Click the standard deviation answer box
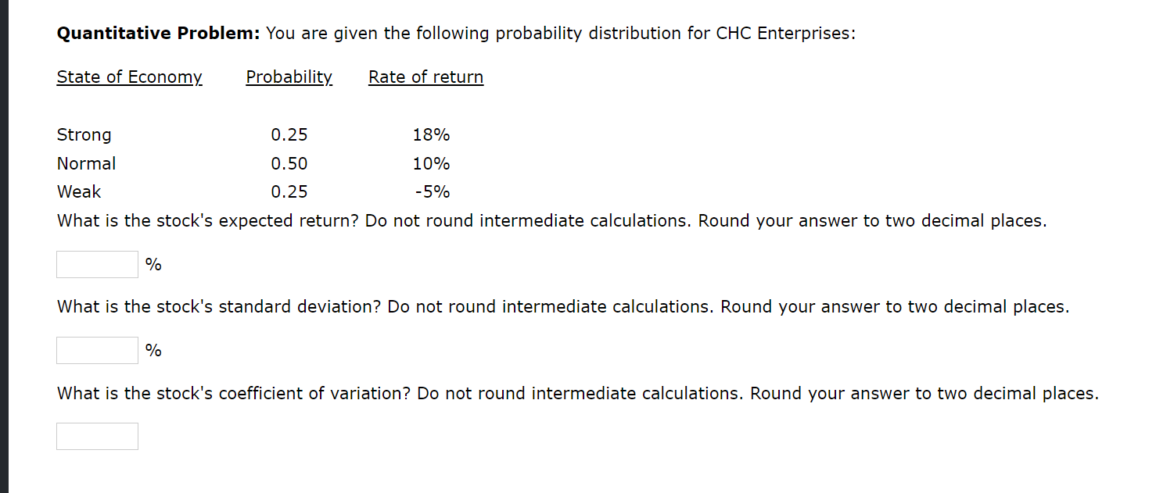 point(96,350)
